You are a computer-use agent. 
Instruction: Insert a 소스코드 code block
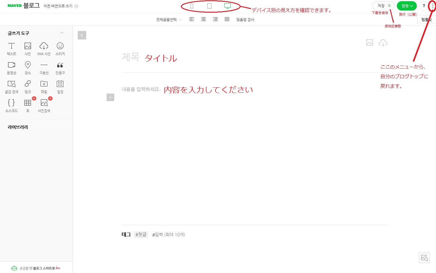11,106
